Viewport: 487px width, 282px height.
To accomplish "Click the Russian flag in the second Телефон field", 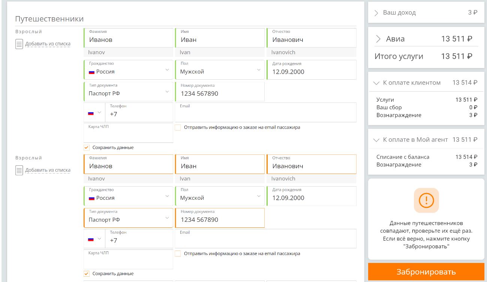I will pyautogui.click(x=91, y=239).
